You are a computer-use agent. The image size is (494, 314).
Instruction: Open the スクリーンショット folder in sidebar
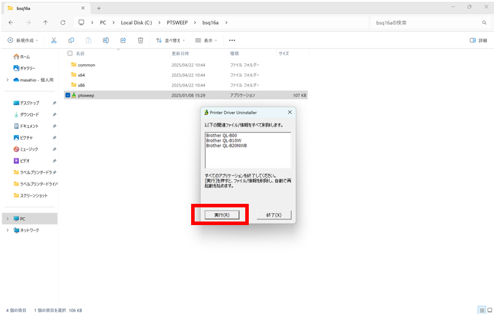coord(31,196)
